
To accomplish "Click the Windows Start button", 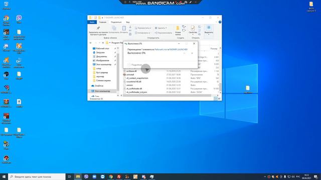I will tap(4, 176).
